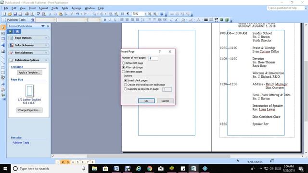Open the Format menu
The width and height of the screenshot is (308, 173).
coord(43,8)
